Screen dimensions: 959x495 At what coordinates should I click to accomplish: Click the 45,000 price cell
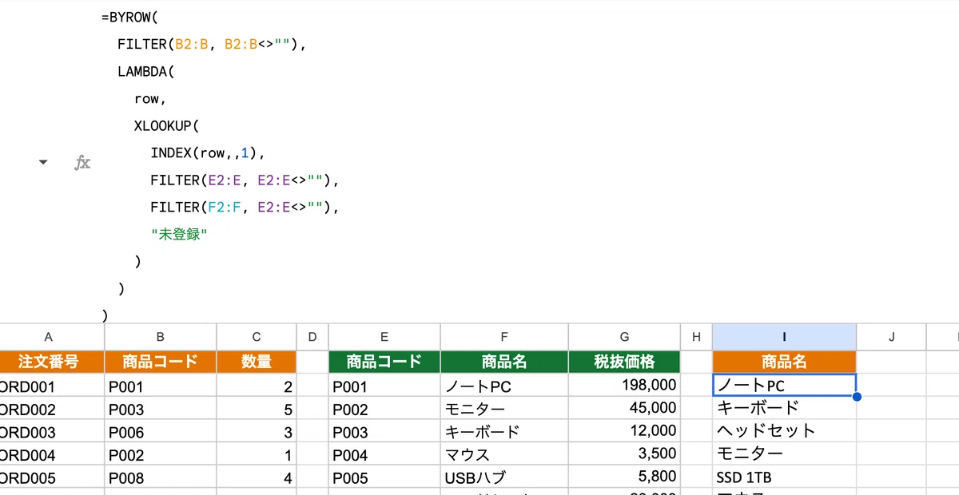tap(624, 409)
